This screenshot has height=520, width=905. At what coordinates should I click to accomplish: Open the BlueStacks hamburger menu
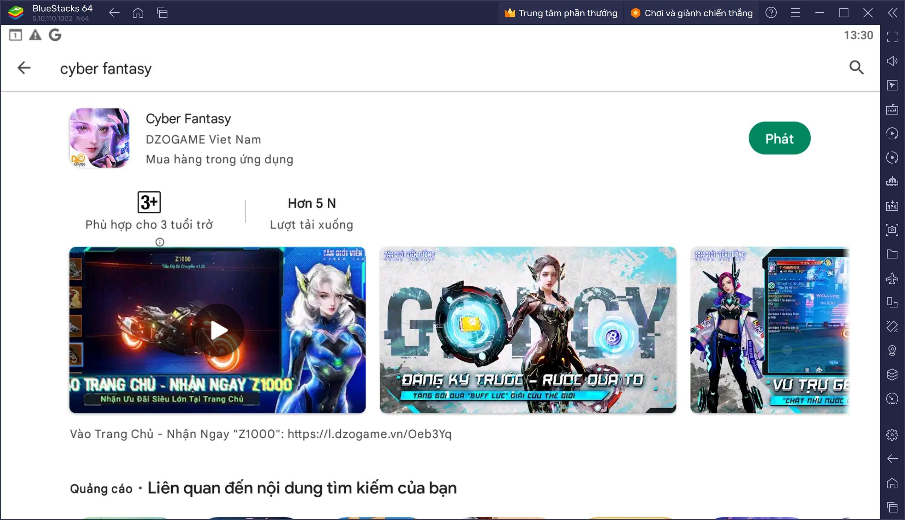[796, 13]
